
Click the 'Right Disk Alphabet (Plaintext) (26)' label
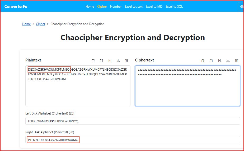coord(50,132)
